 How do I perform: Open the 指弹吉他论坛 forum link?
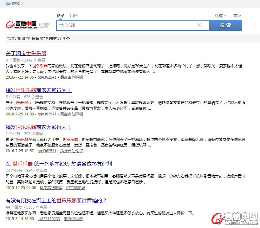pos(71,151)
